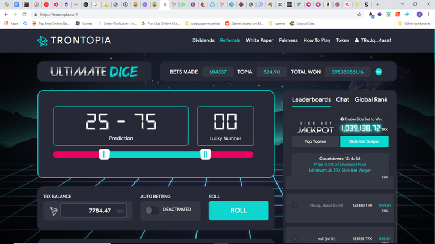Reload the page with the refresh icon
435x244 pixels.
pyautogui.click(x=24, y=14)
